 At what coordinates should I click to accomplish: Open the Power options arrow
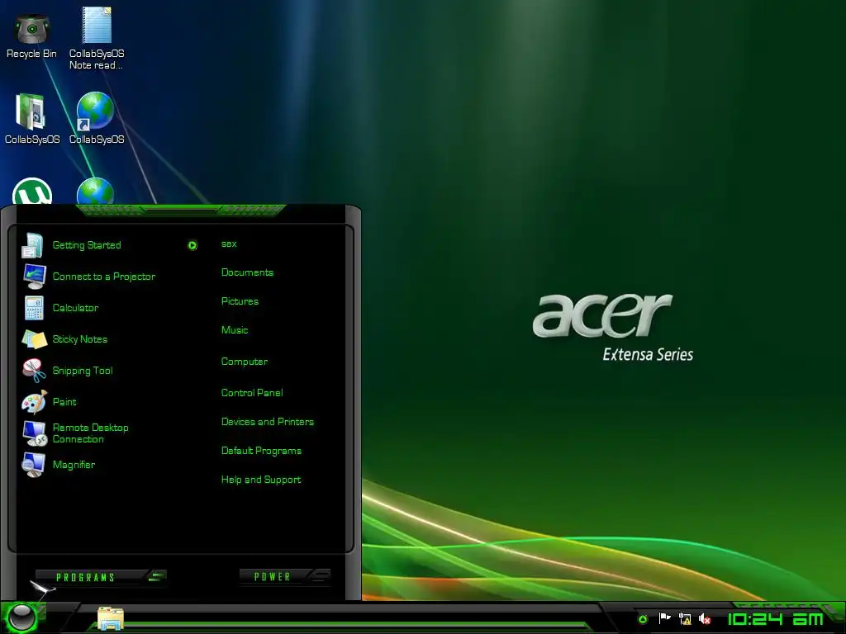click(320, 576)
